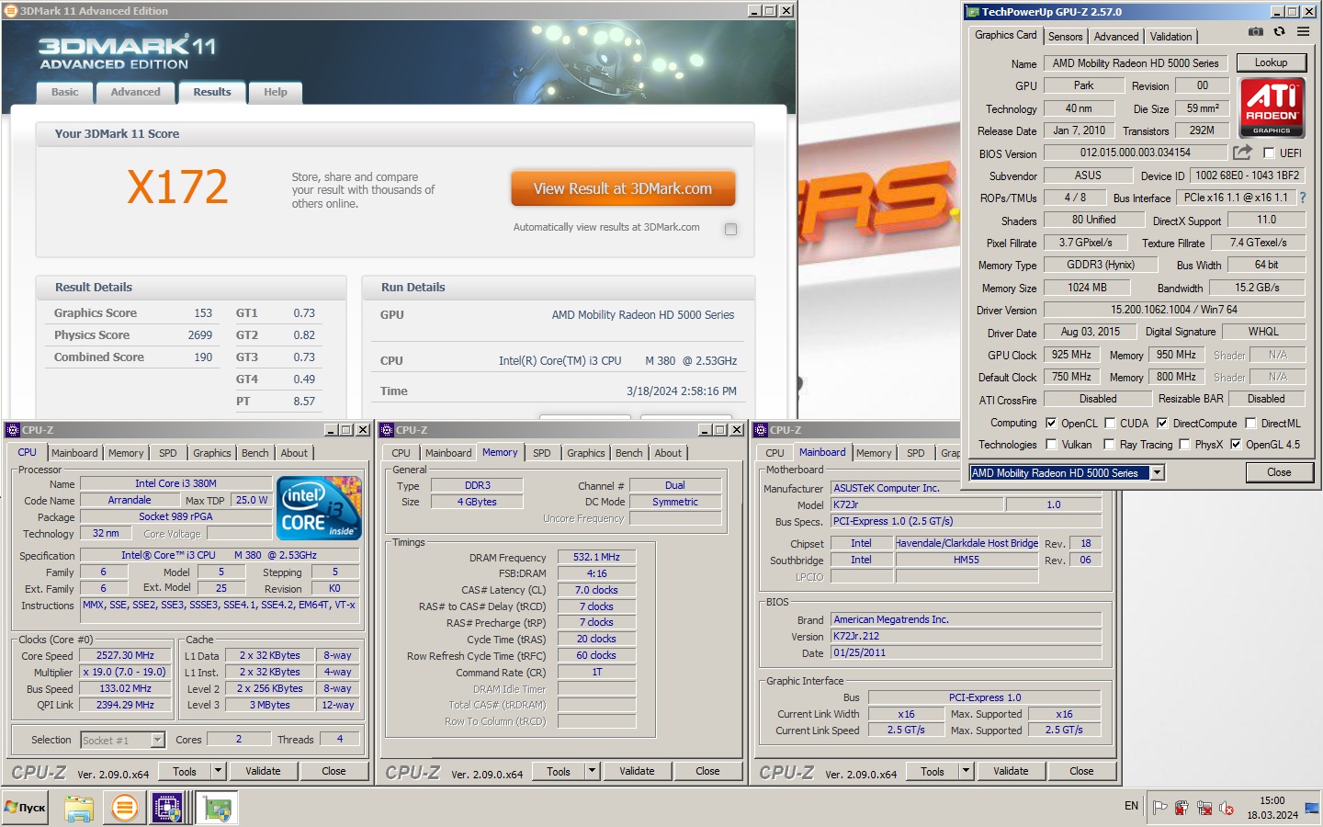Click View Result at 3DMark.com
This screenshot has height=827, width=1323.
623,188
